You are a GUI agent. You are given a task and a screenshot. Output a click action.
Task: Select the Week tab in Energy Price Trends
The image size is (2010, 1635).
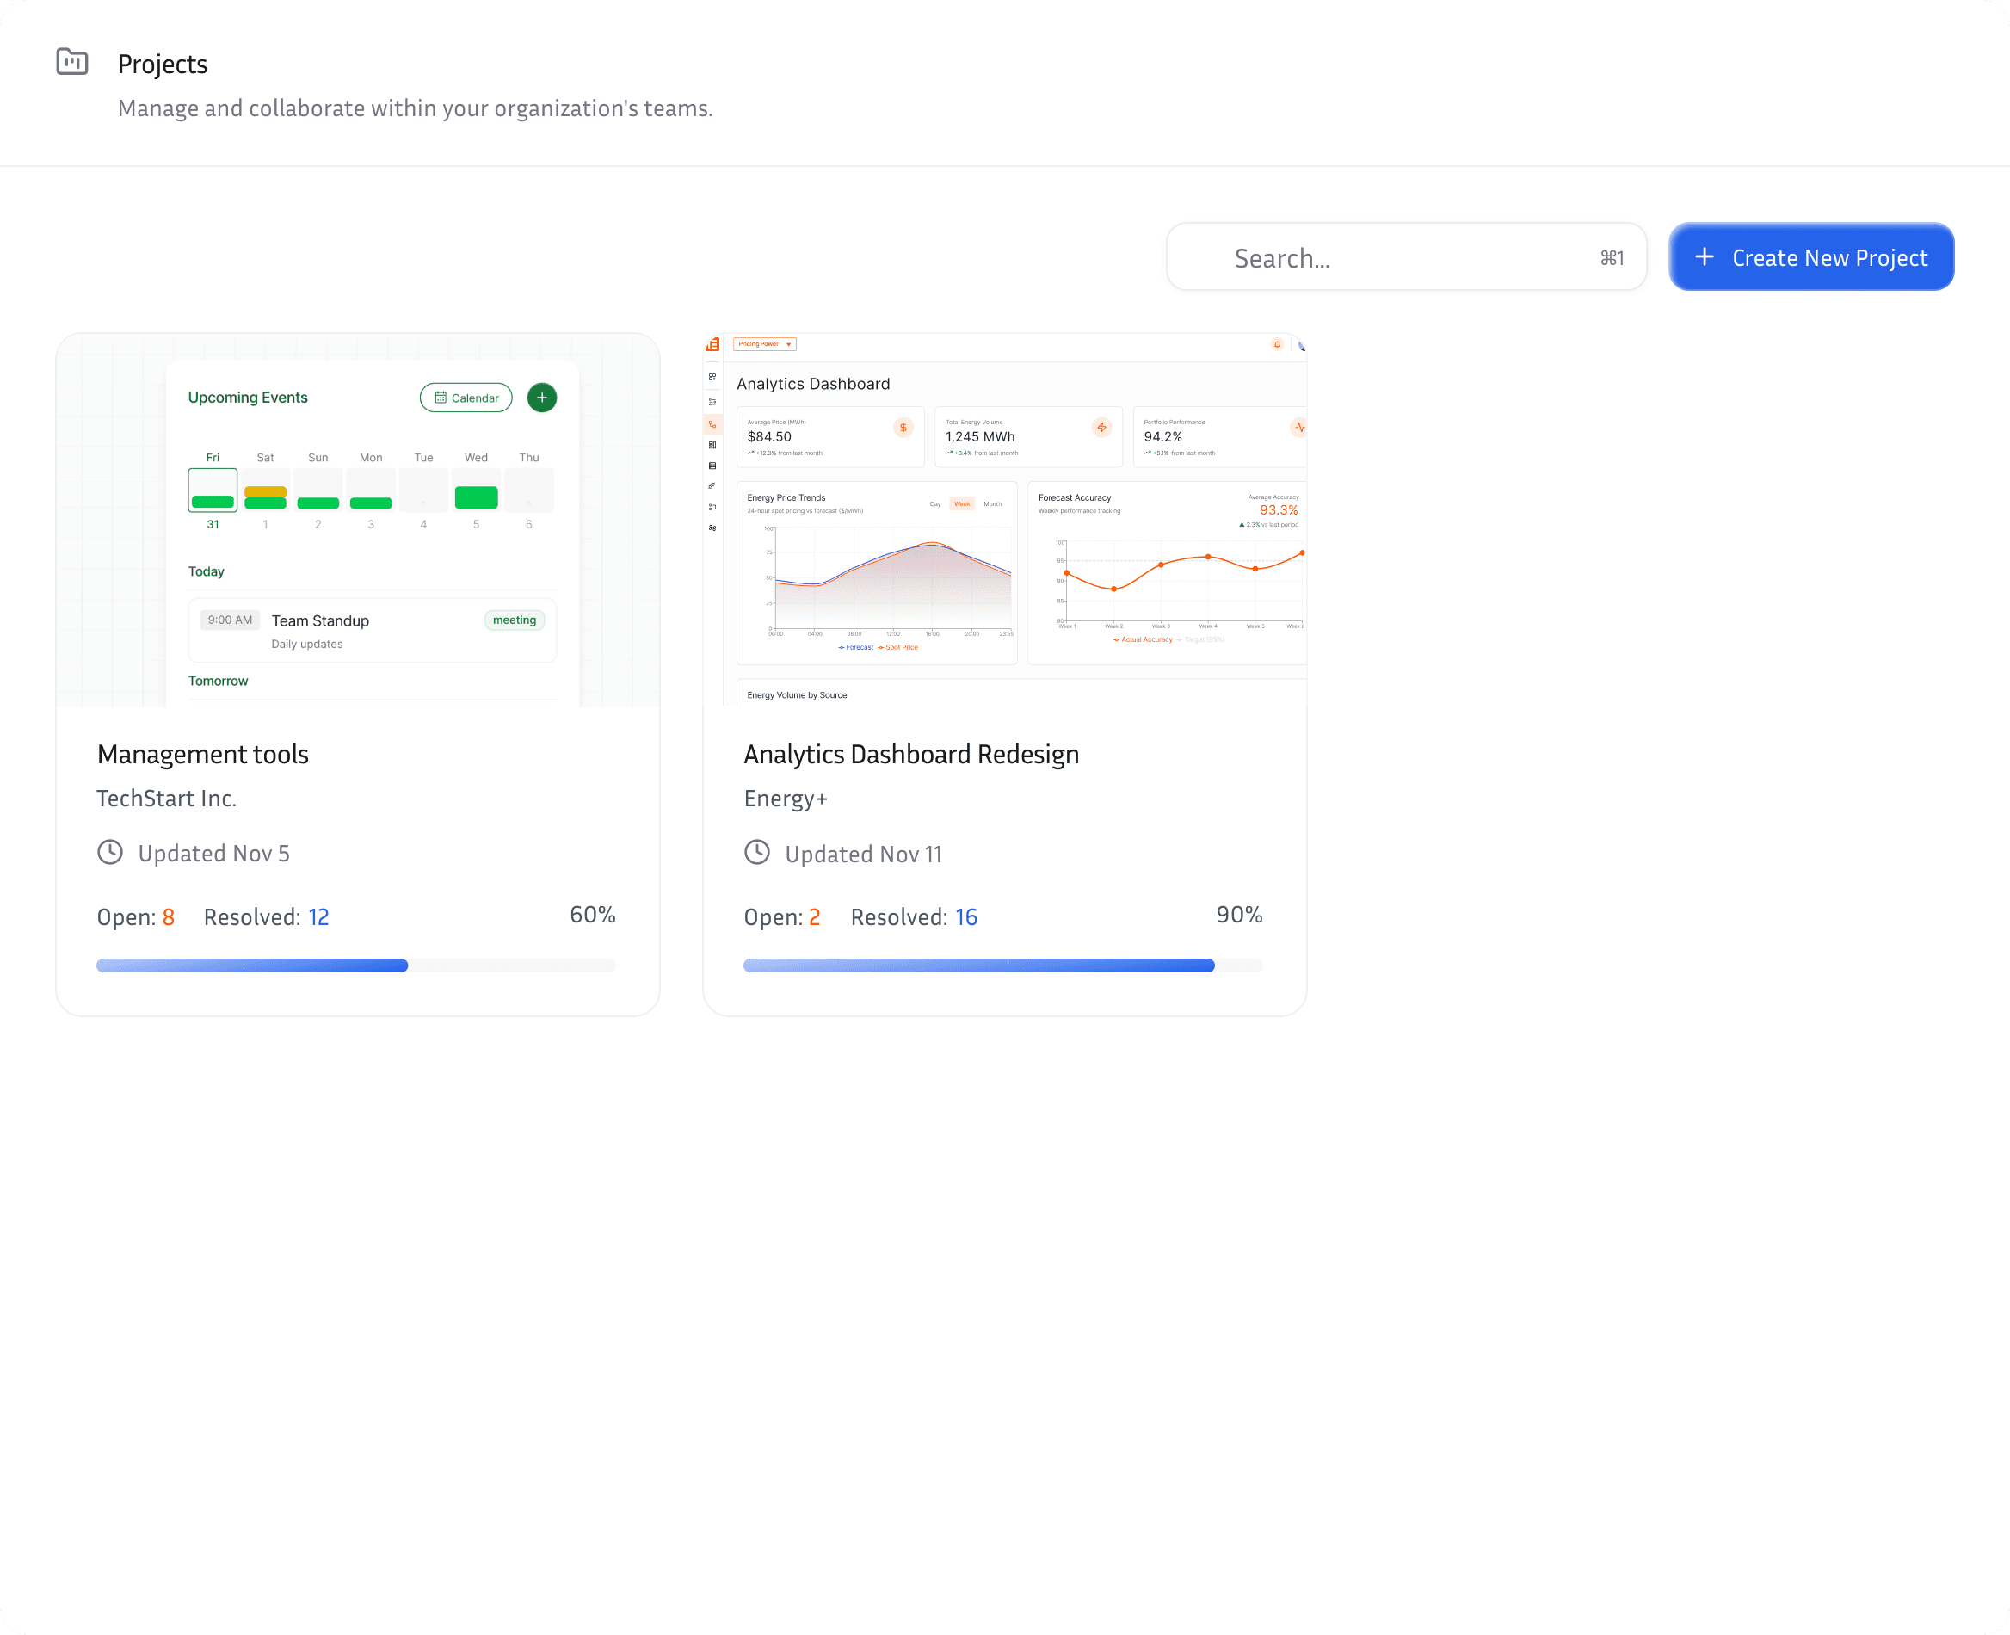pos(962,504)
